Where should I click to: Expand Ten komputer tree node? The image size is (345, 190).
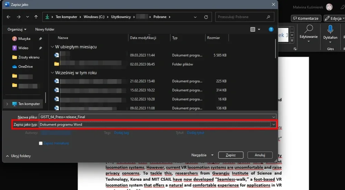(x=8, y=104)
